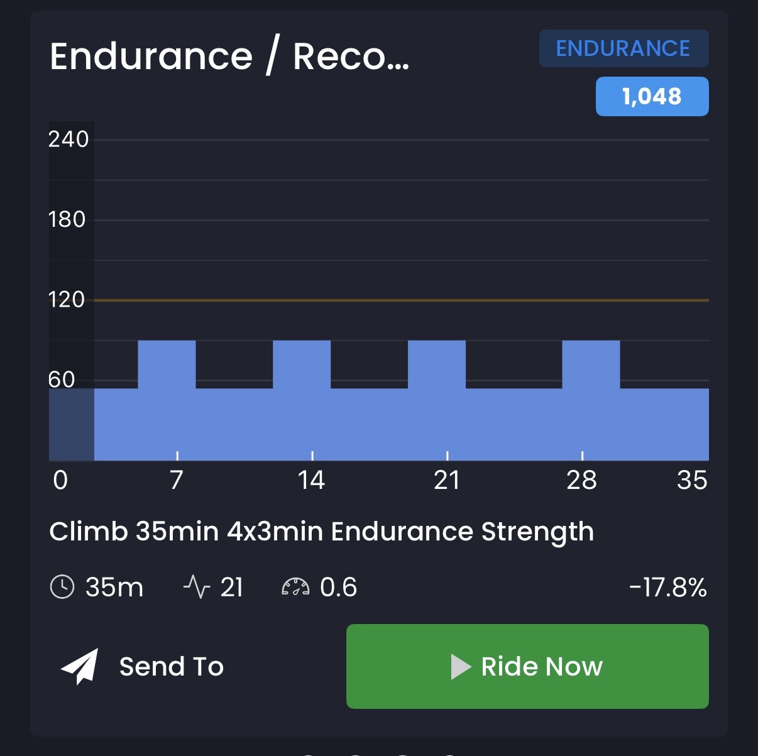The width and height of the screenshot is (758, 756).
Task: Select the ENDURANCE category tag
Action: click(x=623, y=48)
